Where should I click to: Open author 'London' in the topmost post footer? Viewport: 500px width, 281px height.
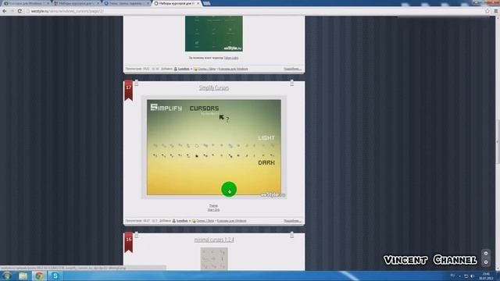[x=184, y=69]
